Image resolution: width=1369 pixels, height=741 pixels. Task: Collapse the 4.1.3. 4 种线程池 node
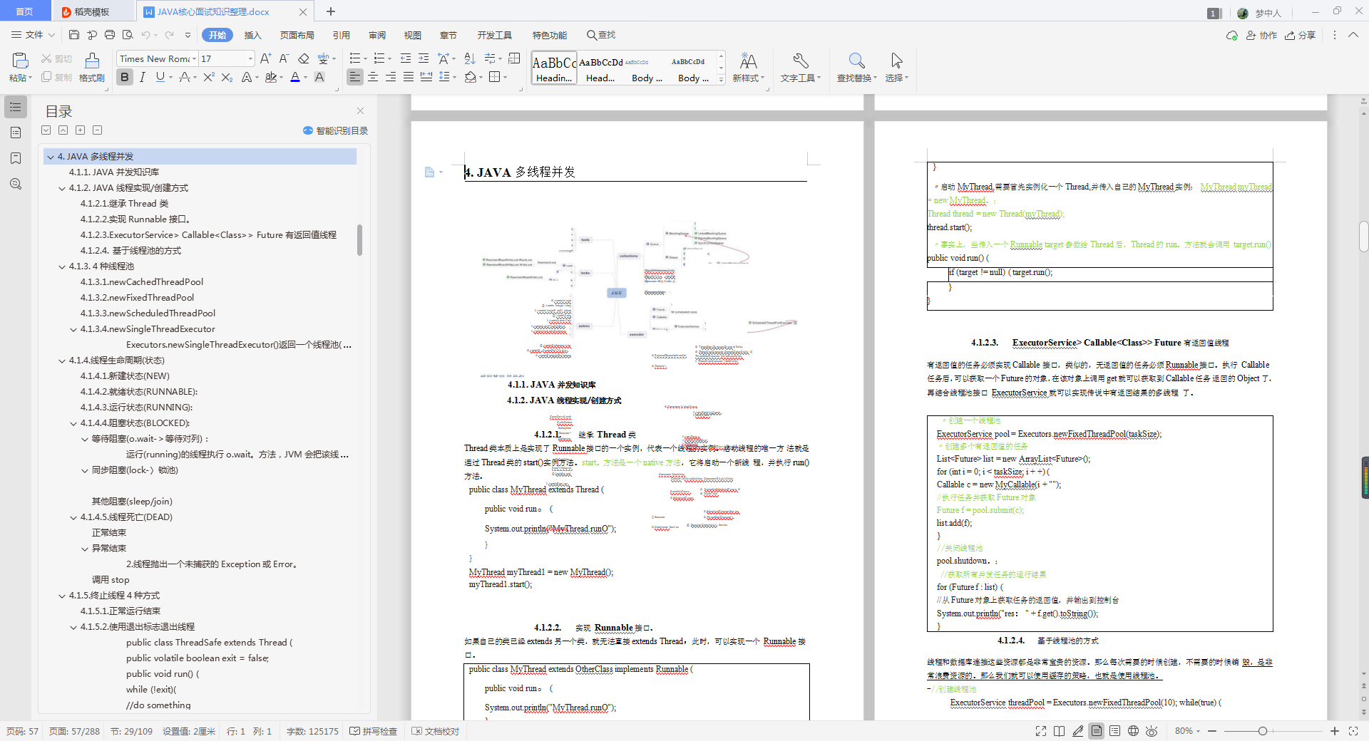pos(62,266)
